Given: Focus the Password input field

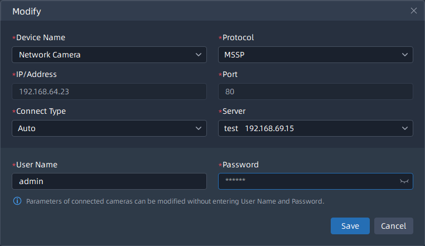Looking at the screenshot, I should click(x=307, y=181).
